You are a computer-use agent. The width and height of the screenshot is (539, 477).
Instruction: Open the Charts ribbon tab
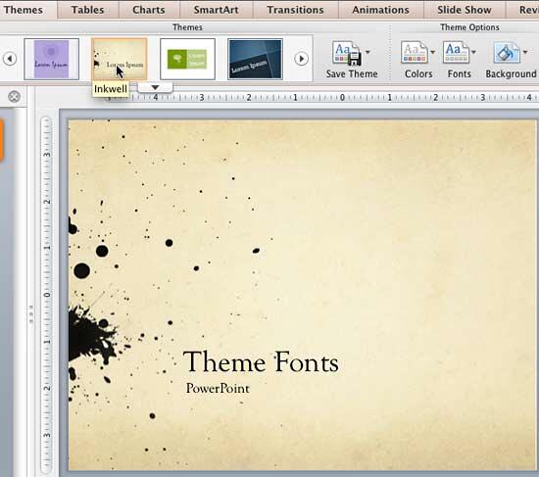(x=149, y=10)
